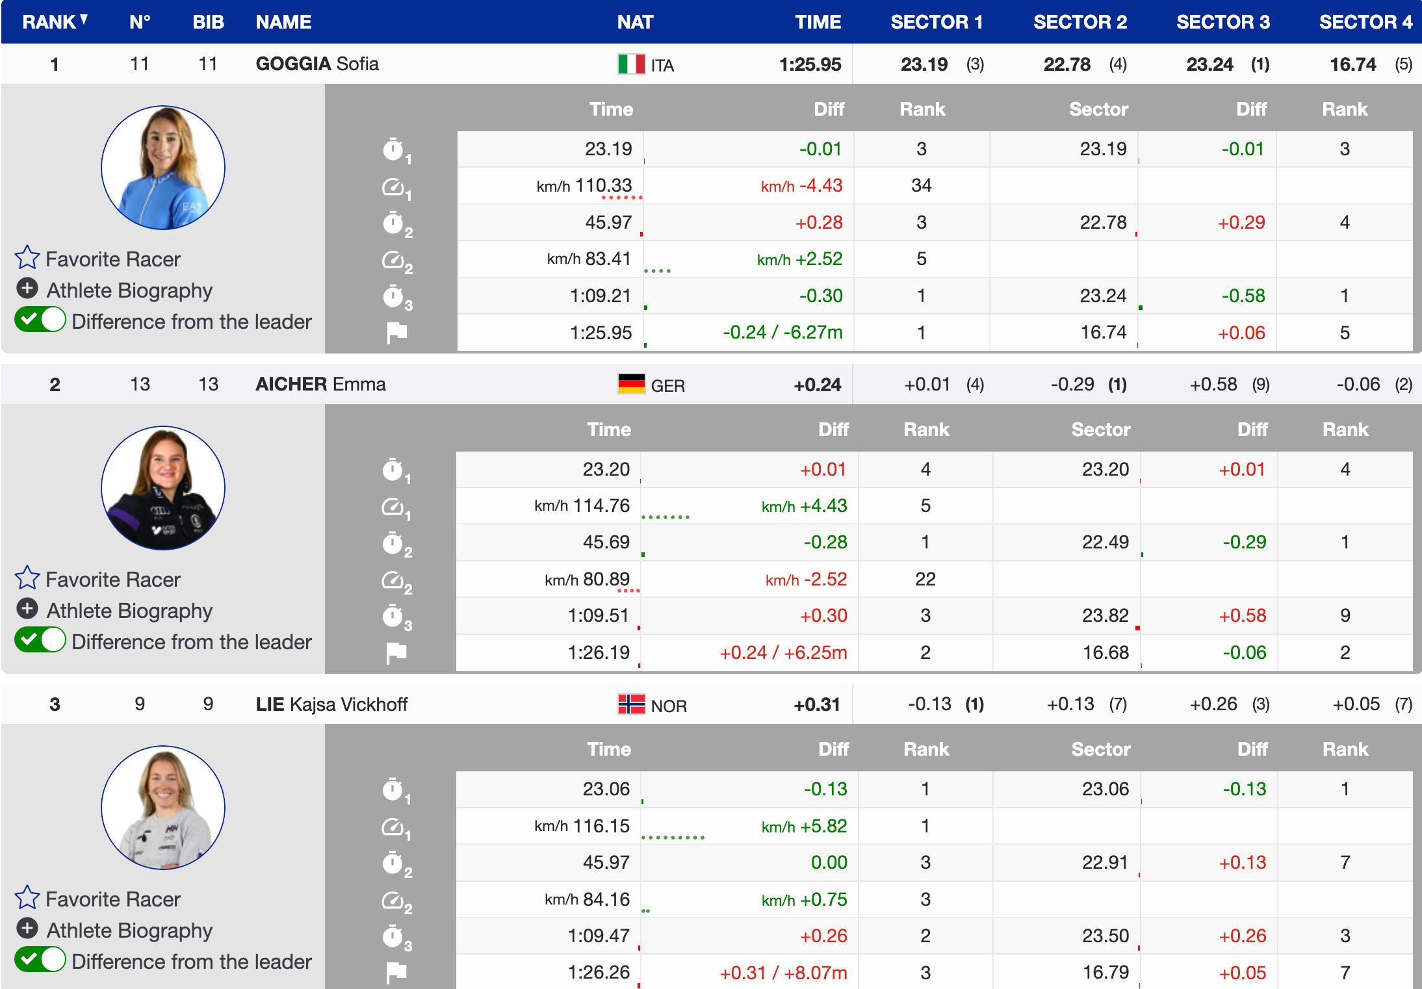The width and height of the screenshot is (1422, 989).
Task: Click Norwegian flag next to NOR
Action: [x=630, y=704]
